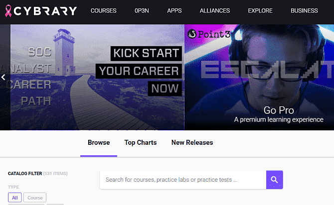Click the purple search magnifier button
Viewport: 334px width, 205px height.
click(x=274, y=180)
